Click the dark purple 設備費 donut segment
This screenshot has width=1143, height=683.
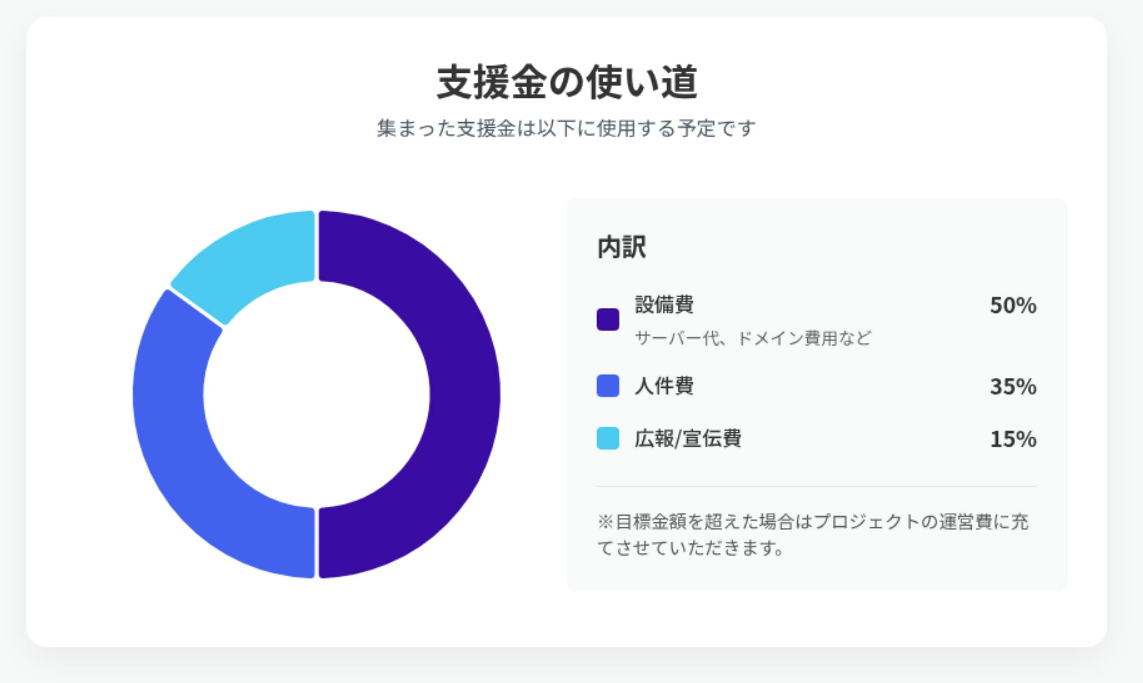465,394
